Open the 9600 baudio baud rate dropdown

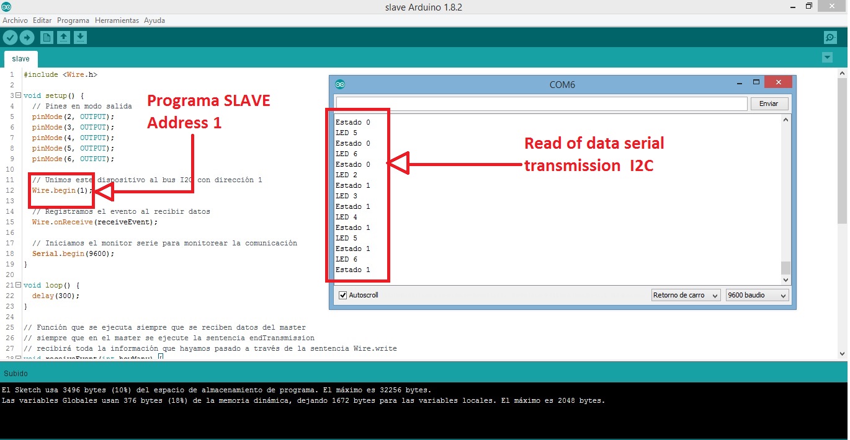pyautogui.click(x=757, y=296)
